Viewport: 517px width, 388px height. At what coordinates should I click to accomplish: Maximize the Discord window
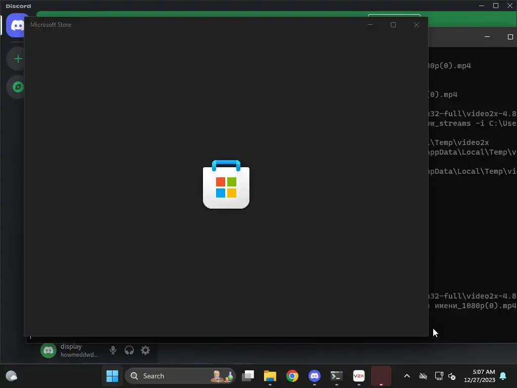tap(496, 6)
